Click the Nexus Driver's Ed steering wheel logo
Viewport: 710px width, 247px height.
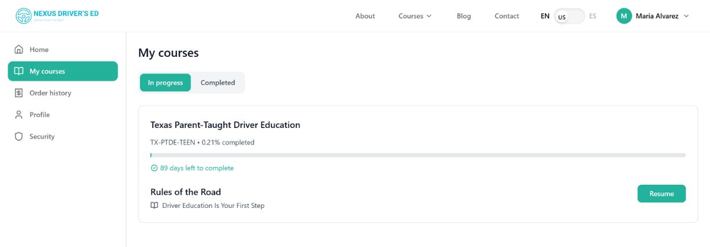coord(23,16)
